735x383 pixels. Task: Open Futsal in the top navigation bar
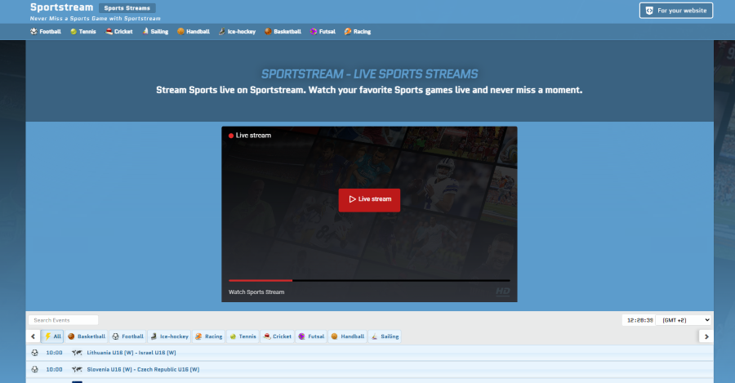(x=323, y=32)
